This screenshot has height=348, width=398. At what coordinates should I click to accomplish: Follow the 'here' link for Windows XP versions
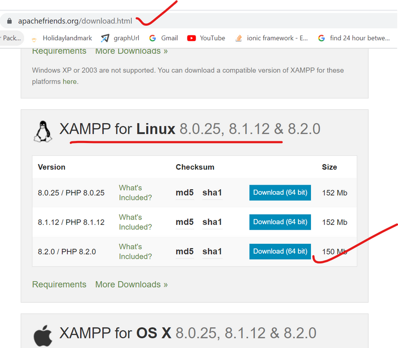click(x=70, y=81)
